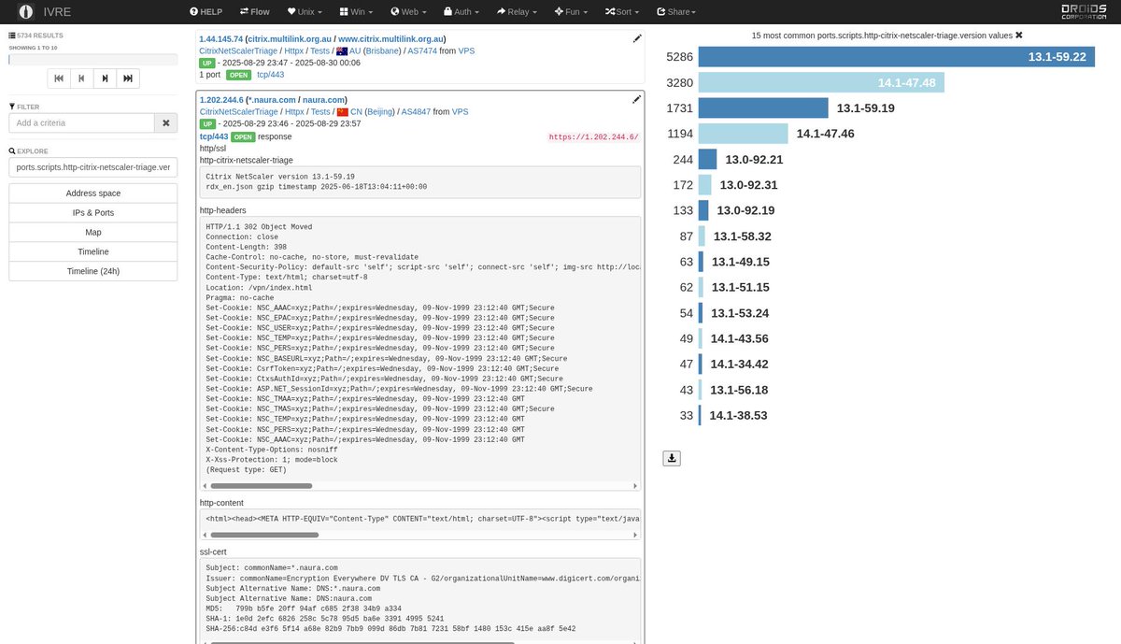Open IPs & Ports view
Image resolution: width=1121 pixels, height=644 pixels.
point(92,212)
